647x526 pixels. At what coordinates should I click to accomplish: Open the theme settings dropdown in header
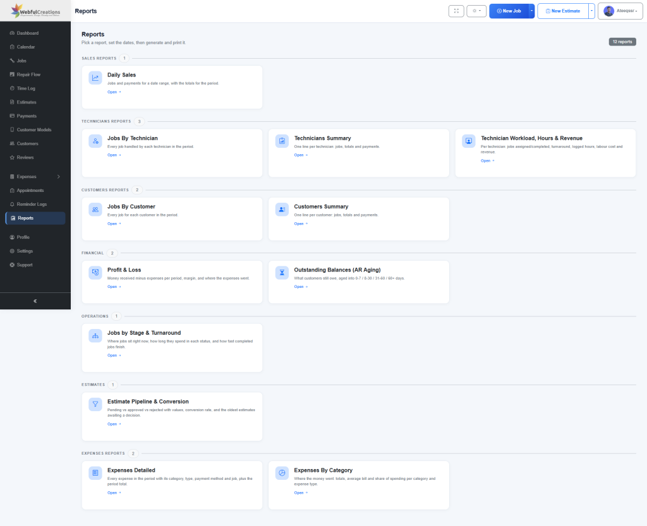coord(476,11)
